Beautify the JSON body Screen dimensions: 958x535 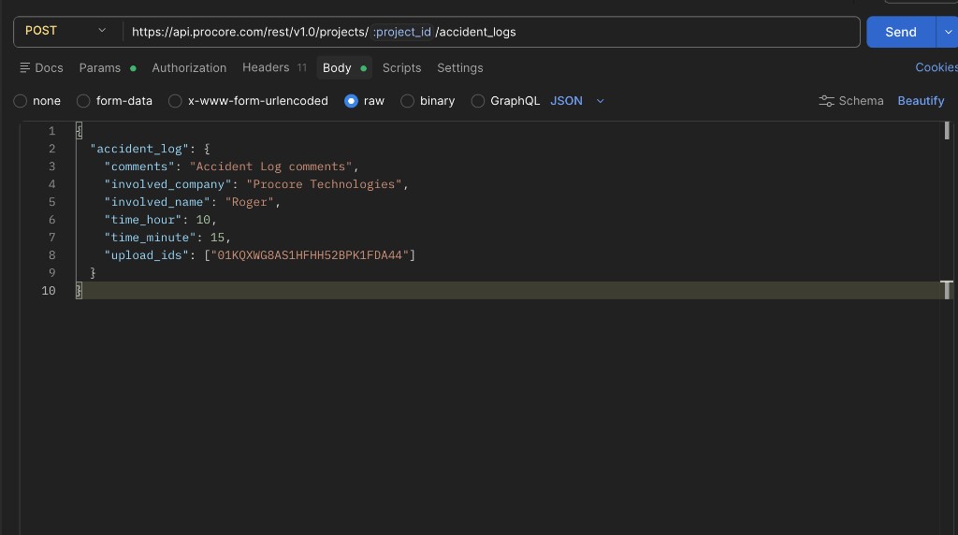click(x=921, y=101)
